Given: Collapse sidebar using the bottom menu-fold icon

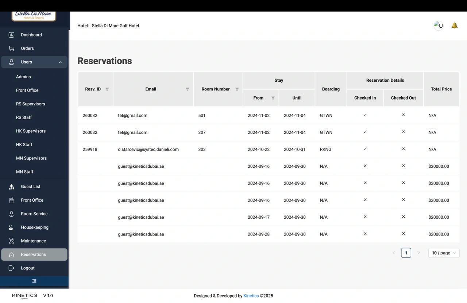Looking at the screenshot, I should (34, 281).
